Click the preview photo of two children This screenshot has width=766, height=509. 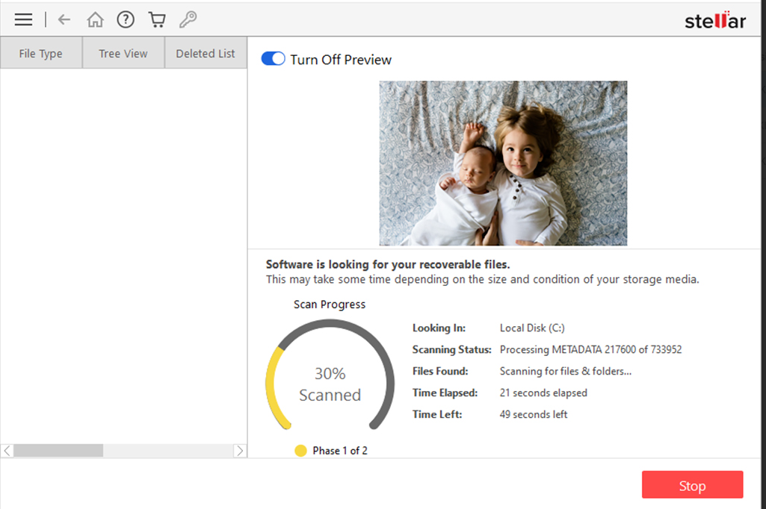pyautogui.click(x=503, y=163)
